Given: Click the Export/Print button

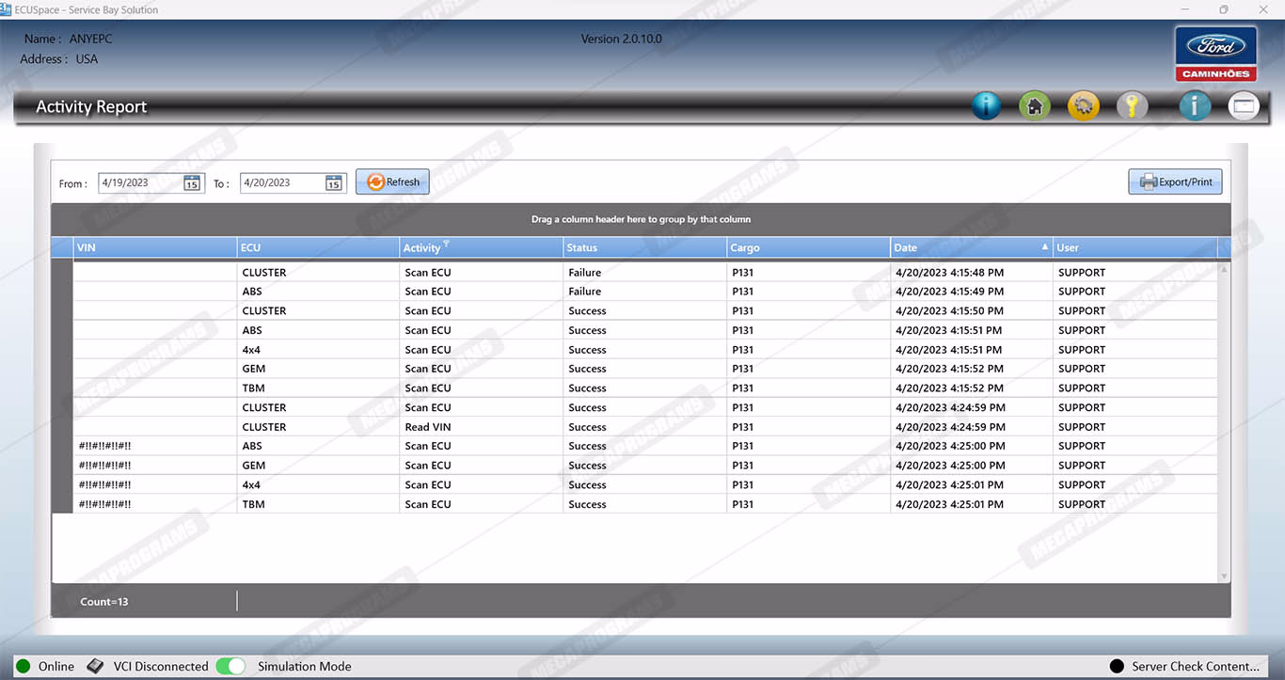Looking at the screenshot, I should click(1175, 182).
